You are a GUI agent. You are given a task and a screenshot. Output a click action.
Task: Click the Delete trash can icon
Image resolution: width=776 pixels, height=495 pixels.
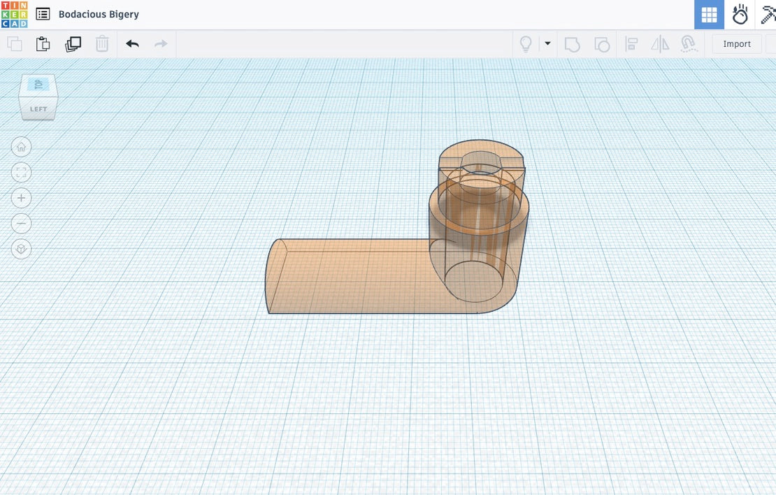coord(102,44)
